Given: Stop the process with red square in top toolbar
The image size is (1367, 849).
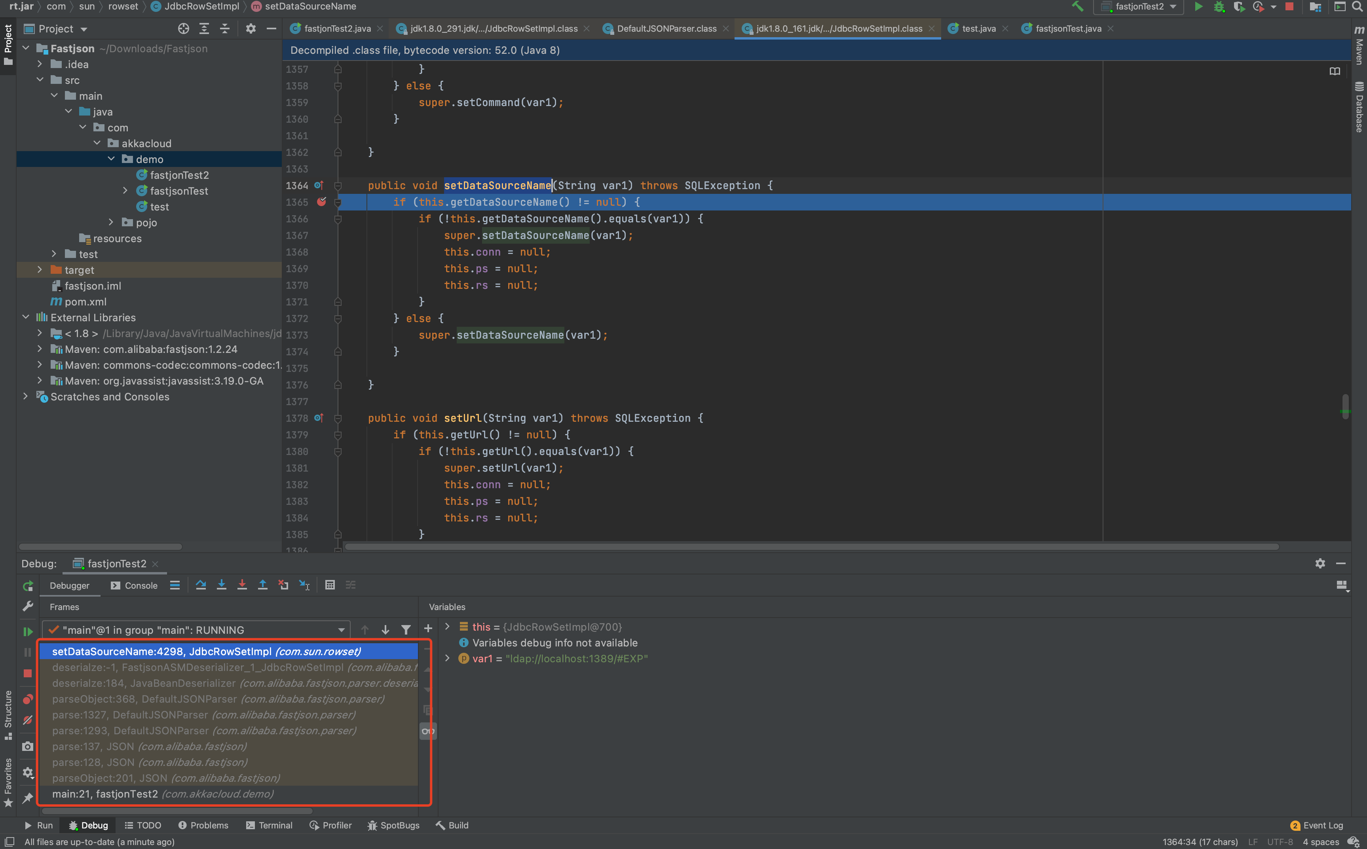Looking at the screenshot, I should (x=1289, y=7).
